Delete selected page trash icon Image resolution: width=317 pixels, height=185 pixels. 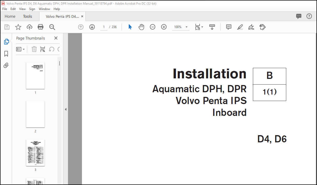[x=34, y=49]
